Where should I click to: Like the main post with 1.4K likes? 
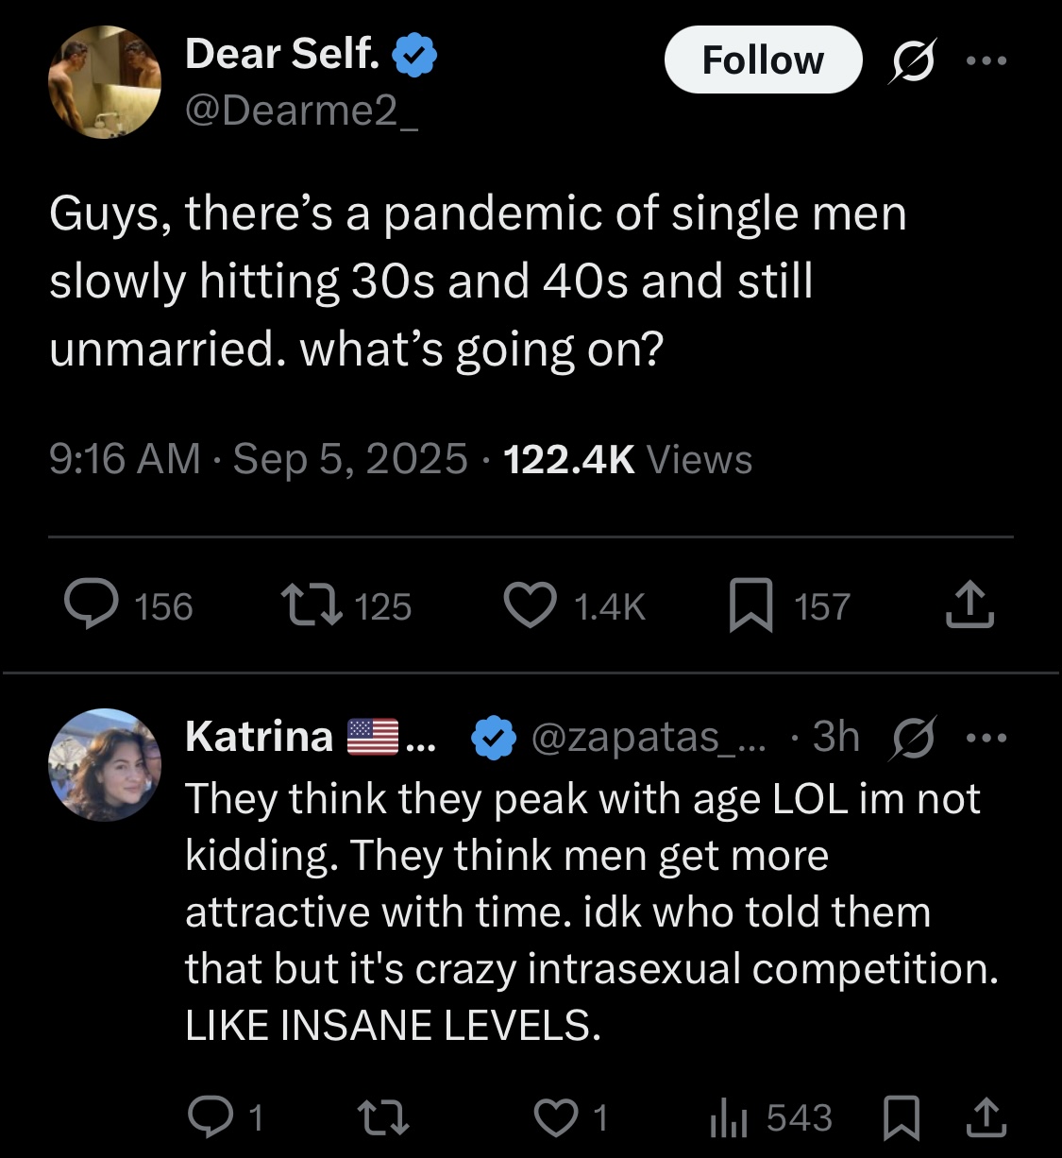click(530, 605)
